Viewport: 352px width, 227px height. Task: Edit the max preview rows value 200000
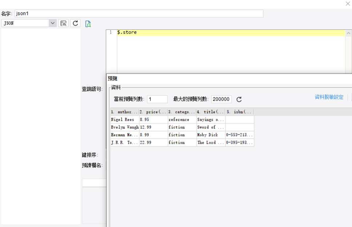point(221,99)
